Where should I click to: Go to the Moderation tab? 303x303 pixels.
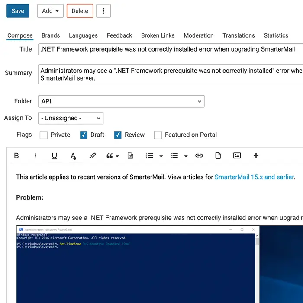(x=199, y=35)
